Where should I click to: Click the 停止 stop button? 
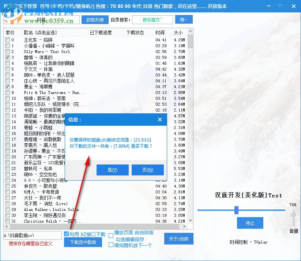(250, 223)
